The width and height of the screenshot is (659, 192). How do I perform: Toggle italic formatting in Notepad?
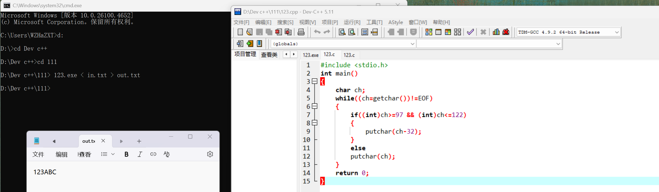click(x=140, y=154)
